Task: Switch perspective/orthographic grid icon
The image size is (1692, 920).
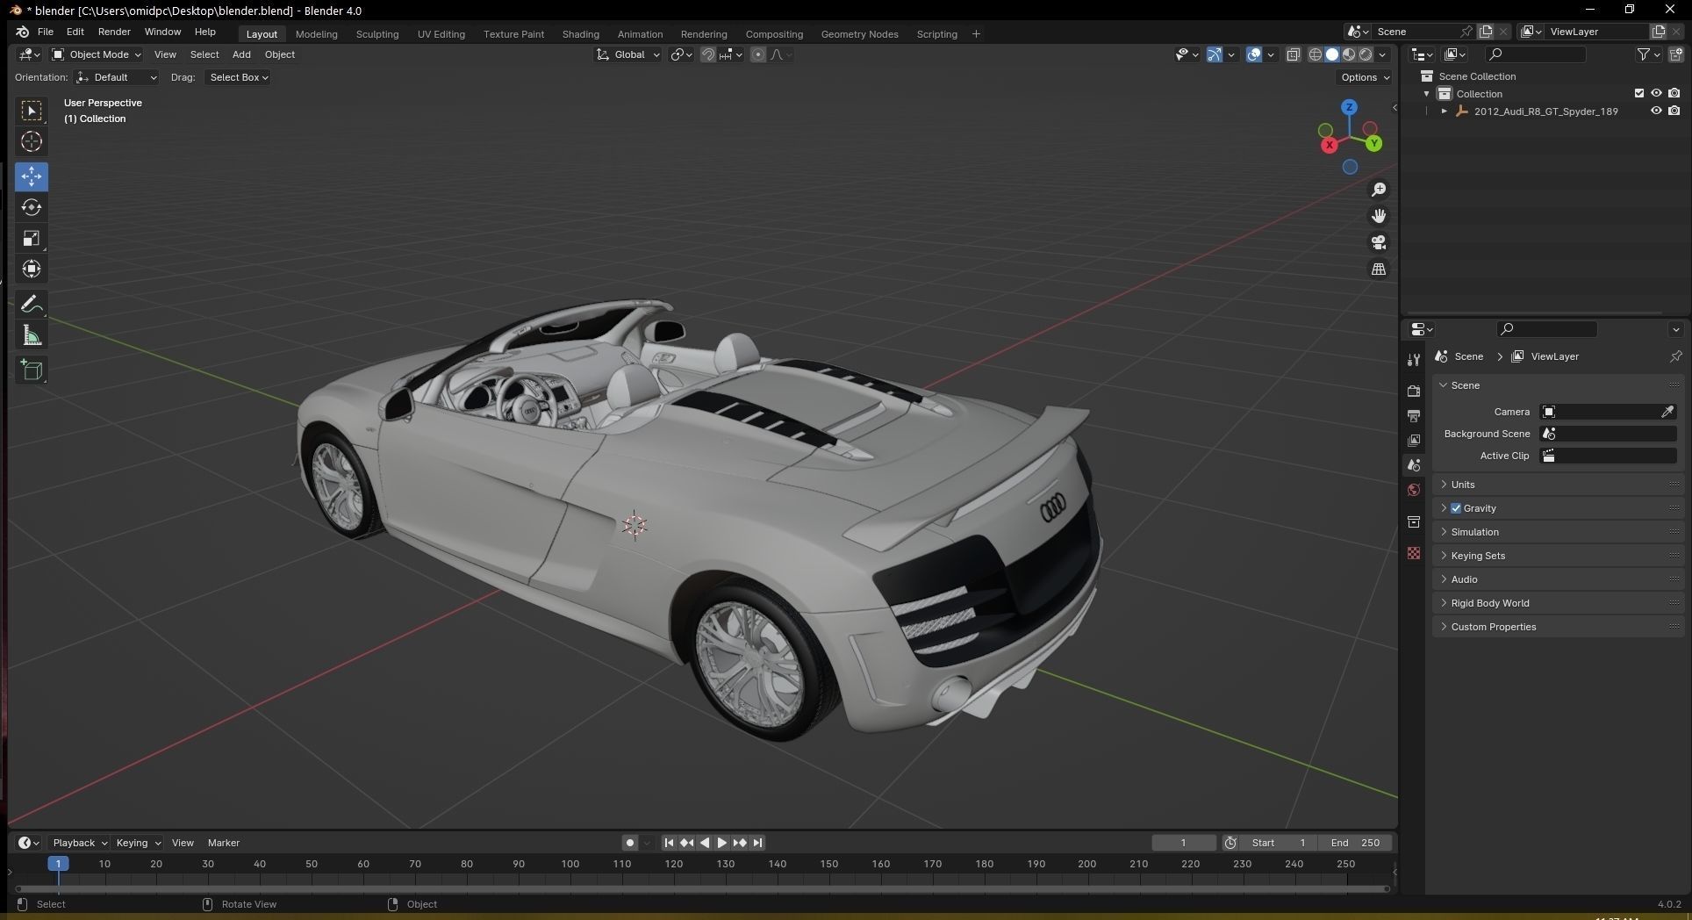Action: pyautogui.click(x=1379, y=269)
